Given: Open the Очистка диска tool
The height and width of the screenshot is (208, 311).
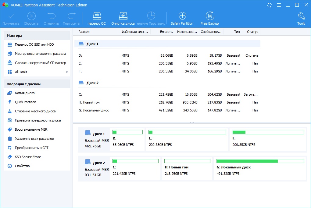Looking at the screenshot, I should (123, 18).
